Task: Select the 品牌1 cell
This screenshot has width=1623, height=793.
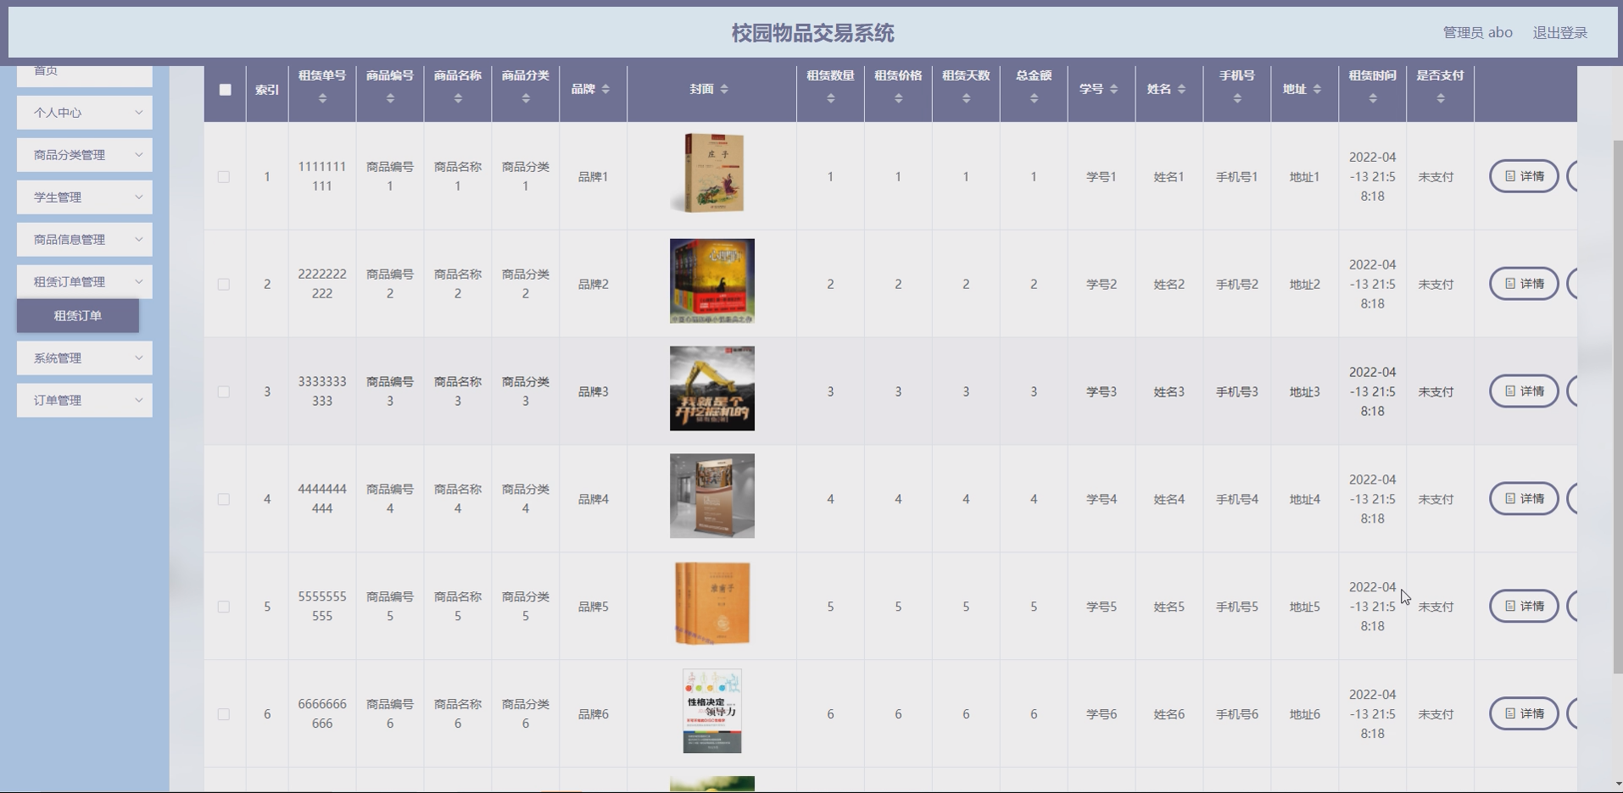Action: coord(594,177)
